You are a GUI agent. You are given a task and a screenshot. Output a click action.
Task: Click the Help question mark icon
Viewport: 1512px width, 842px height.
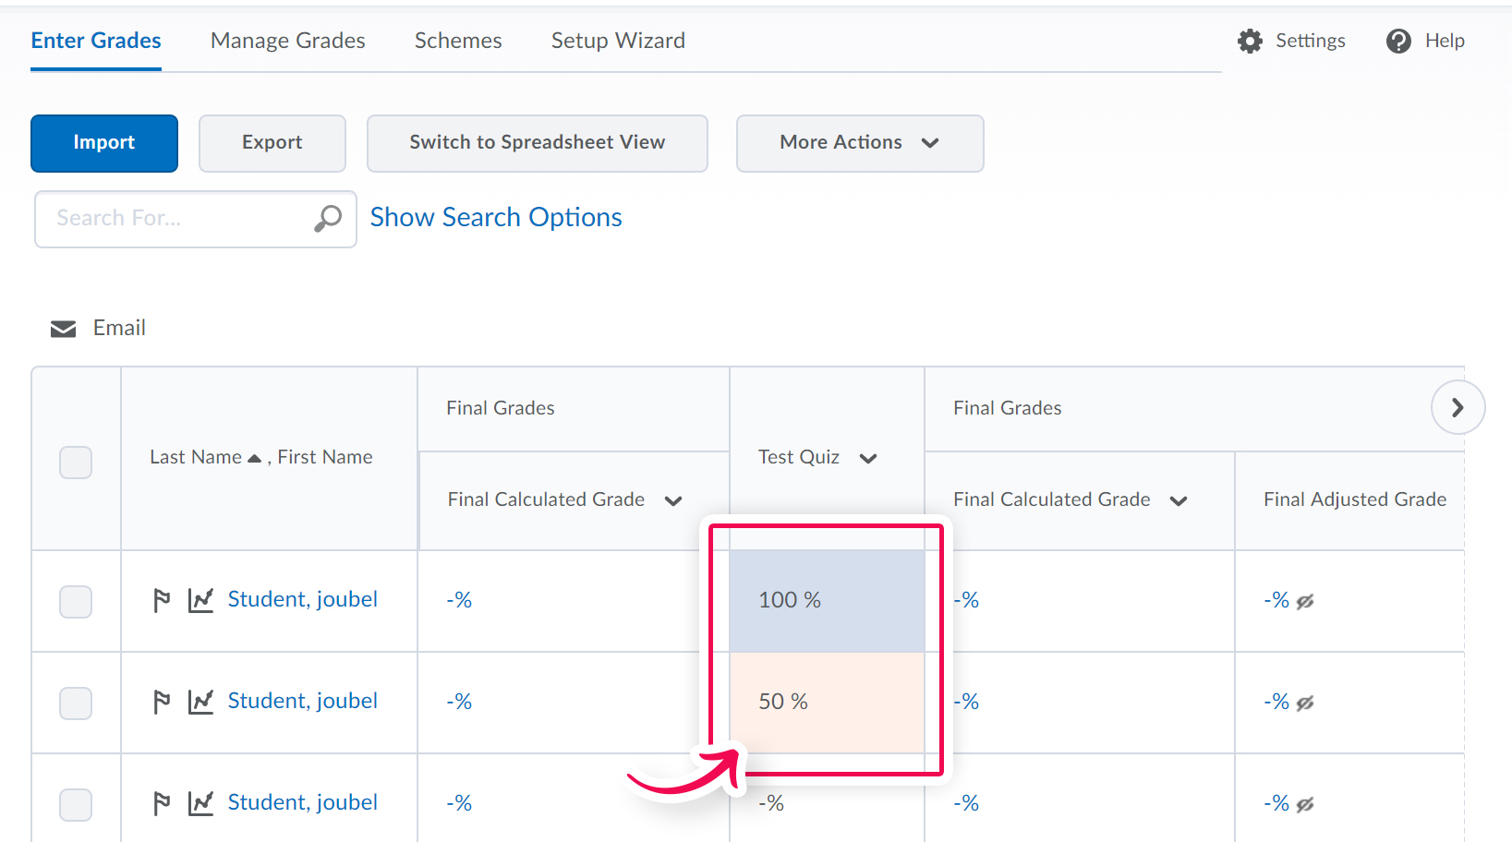(1397, 41)
